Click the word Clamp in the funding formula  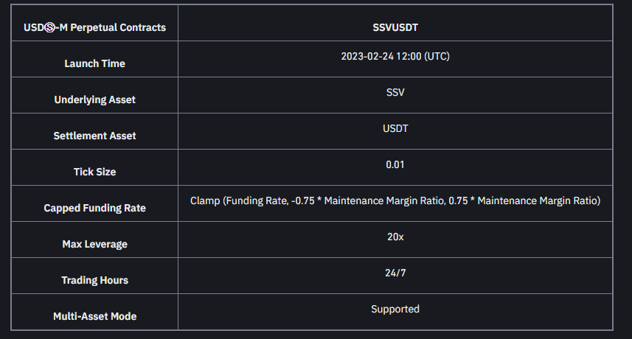coord(204,200)
